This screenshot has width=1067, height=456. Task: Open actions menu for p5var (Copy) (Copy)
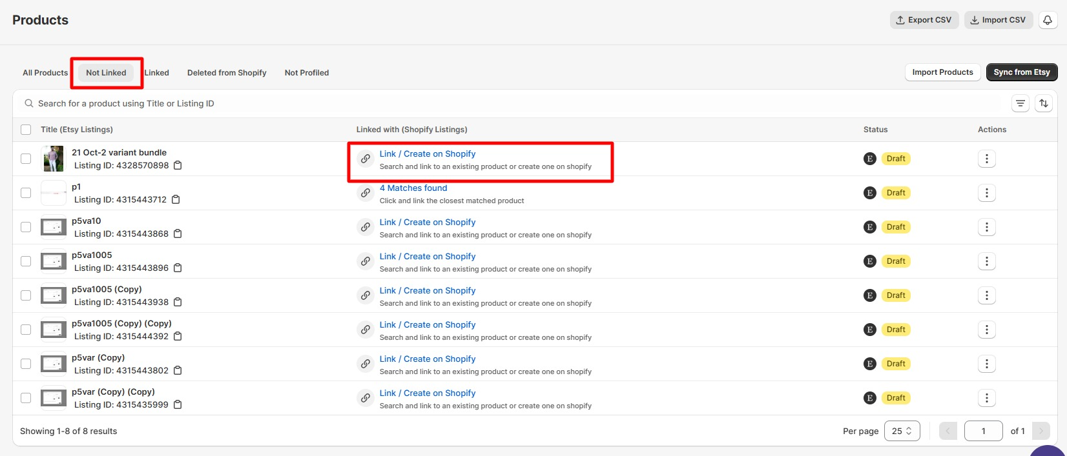click(986, 398)
